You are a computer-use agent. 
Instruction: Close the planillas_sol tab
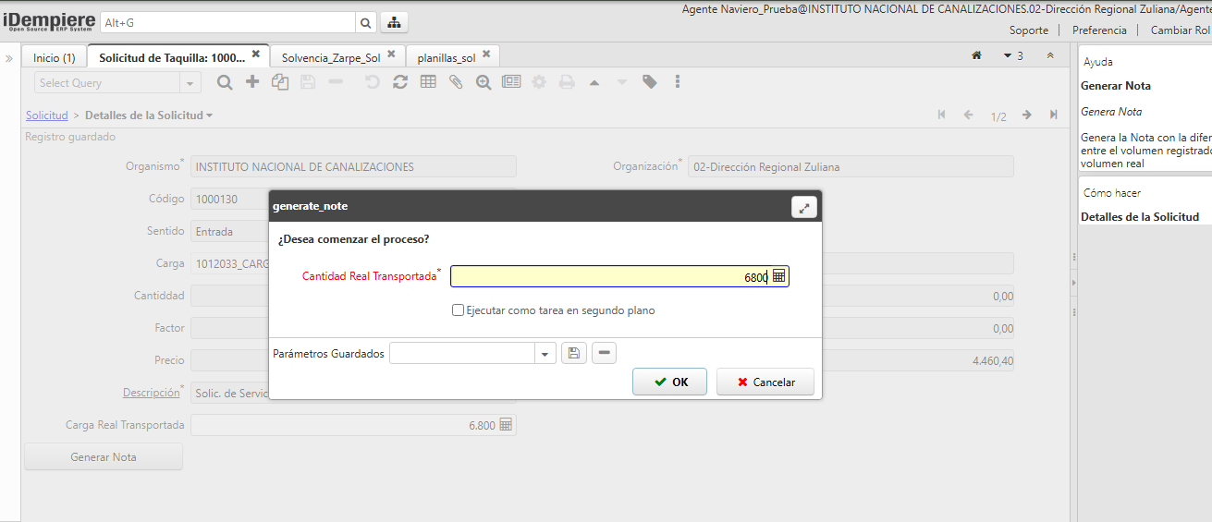tap(485, 55)
